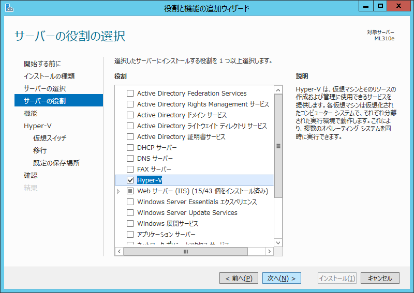This screenshot has height=293, width=414.
Task: Click the horizontal scrollbar thumb under roles
Action: 186,251
